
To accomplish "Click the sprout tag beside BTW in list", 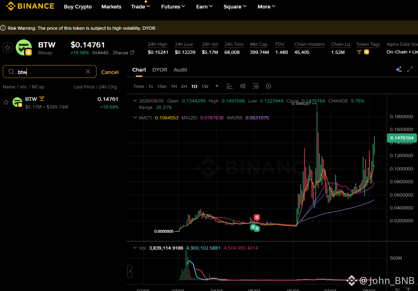I will [x=41, y=99].
